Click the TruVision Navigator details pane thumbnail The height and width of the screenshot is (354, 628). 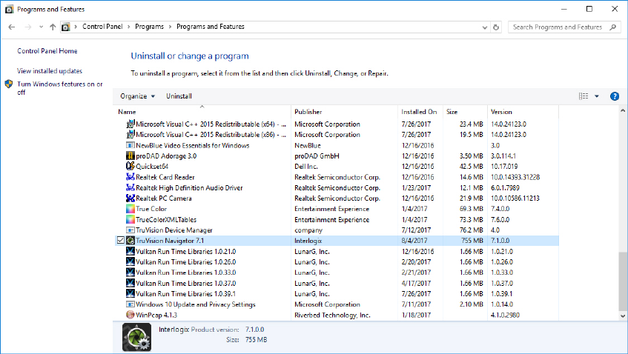click(x=136, y=337)
